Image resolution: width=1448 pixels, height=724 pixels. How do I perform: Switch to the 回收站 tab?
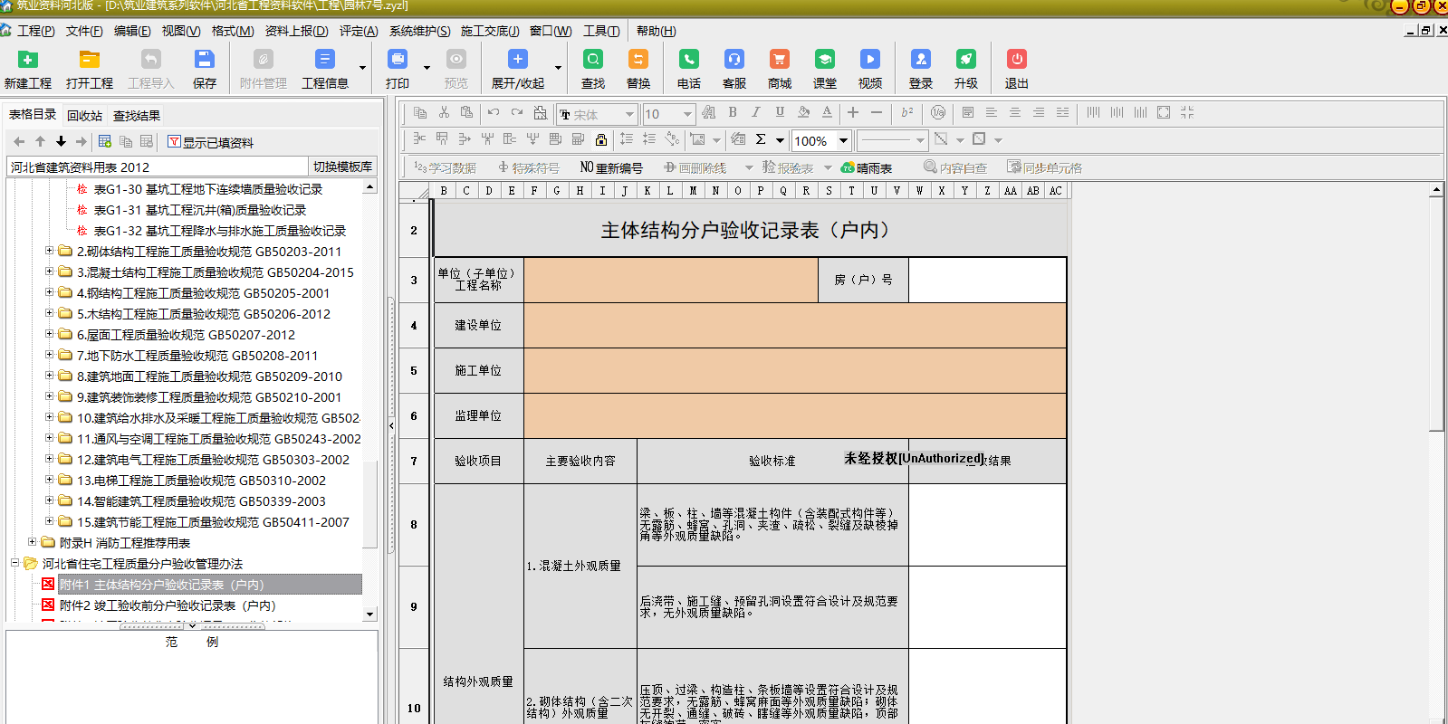pos(84,115)
